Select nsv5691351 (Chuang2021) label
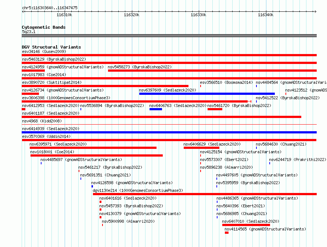 [x=105, y=175]
